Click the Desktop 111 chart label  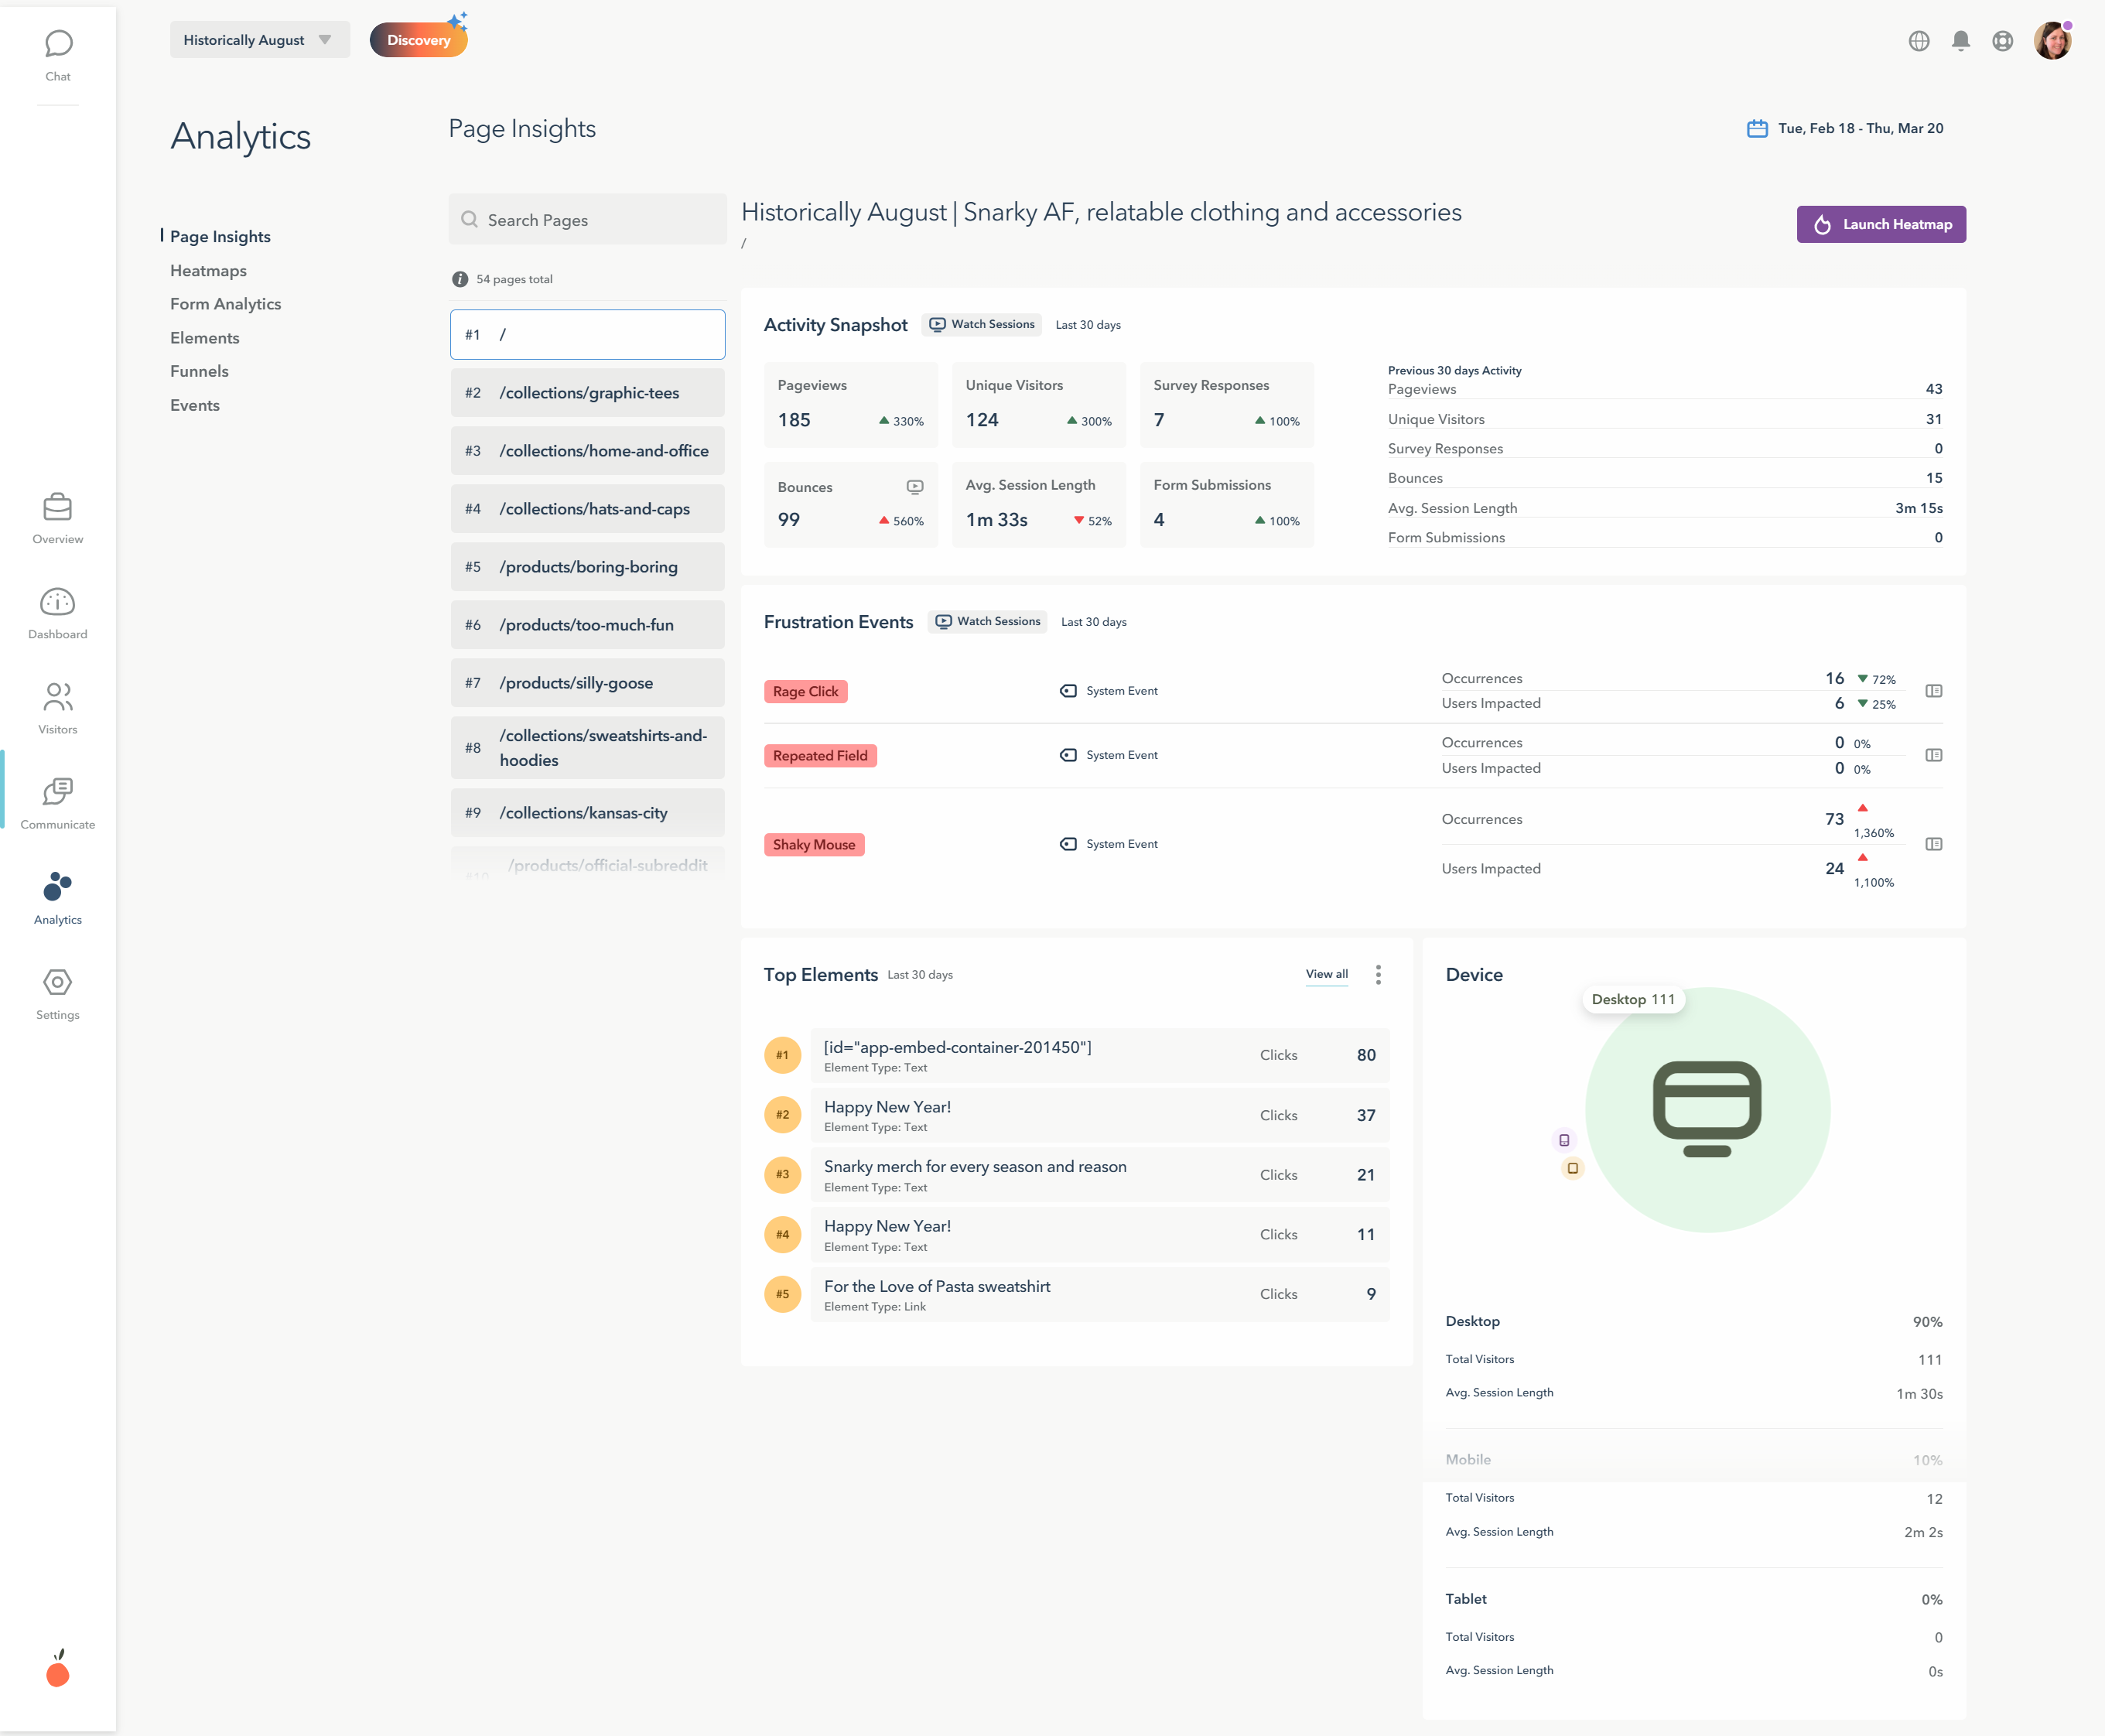(x=1633, y=999)
